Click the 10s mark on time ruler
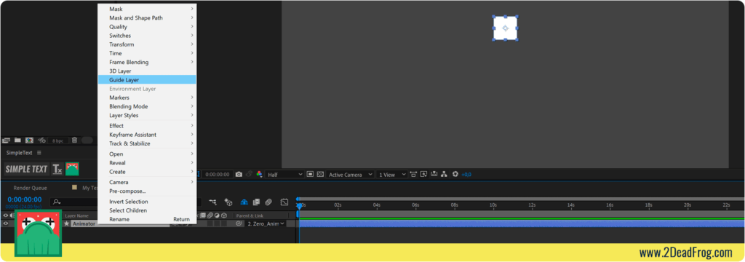The image size is (745, 262). pos(493,205)
